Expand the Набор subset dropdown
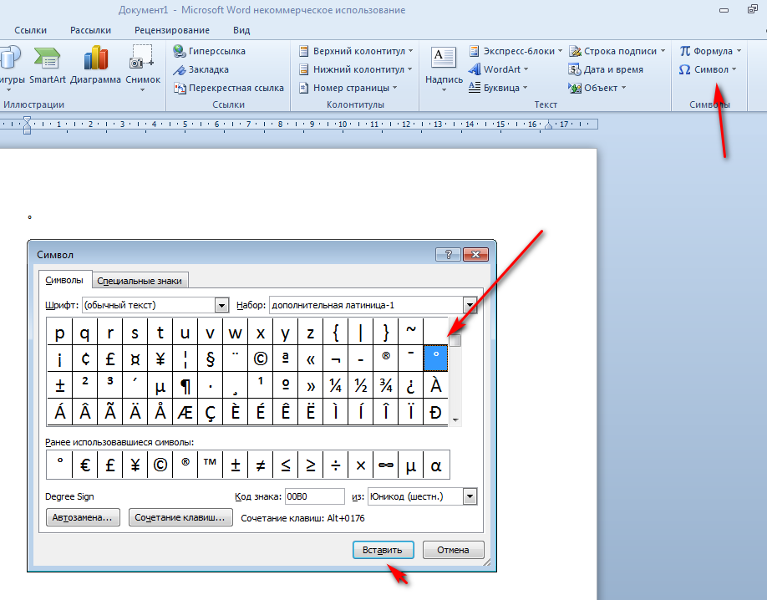The width and height of the screenshot is (767, 600). 470,305
